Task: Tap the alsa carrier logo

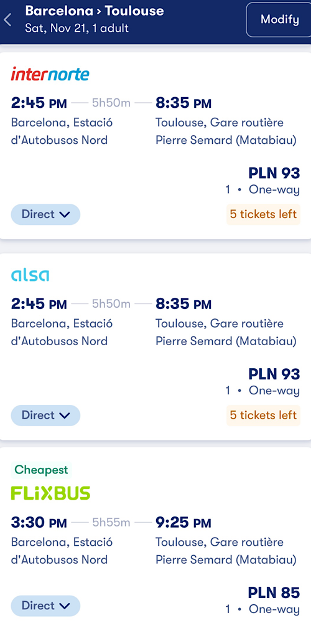Action: (x=30, y=275)
